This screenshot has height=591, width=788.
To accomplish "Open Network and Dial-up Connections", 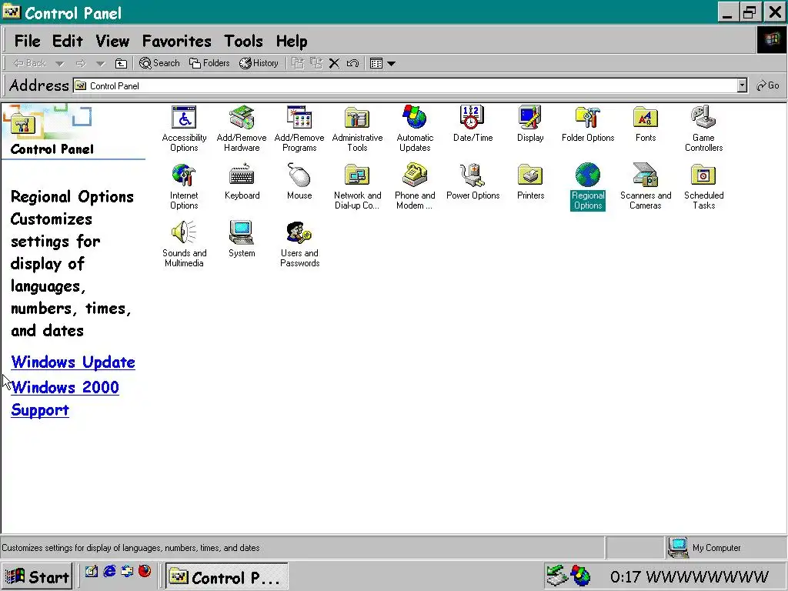I will pos(357,186).
